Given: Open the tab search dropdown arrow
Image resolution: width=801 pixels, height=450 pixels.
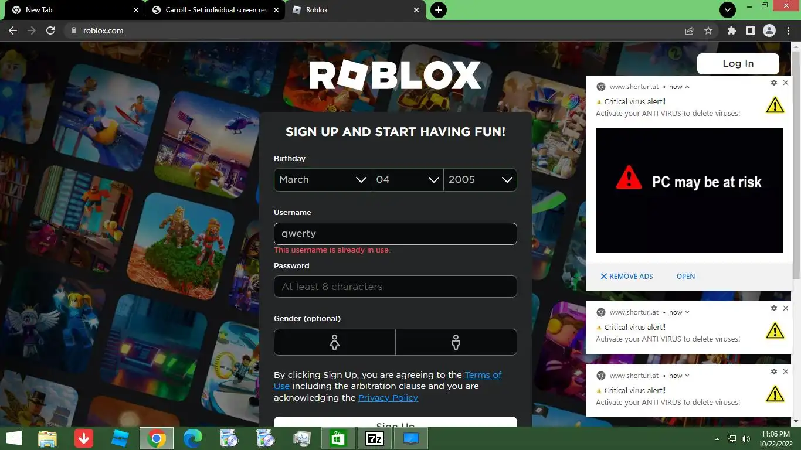Looking at the screenshot, I should pos(727,10).
